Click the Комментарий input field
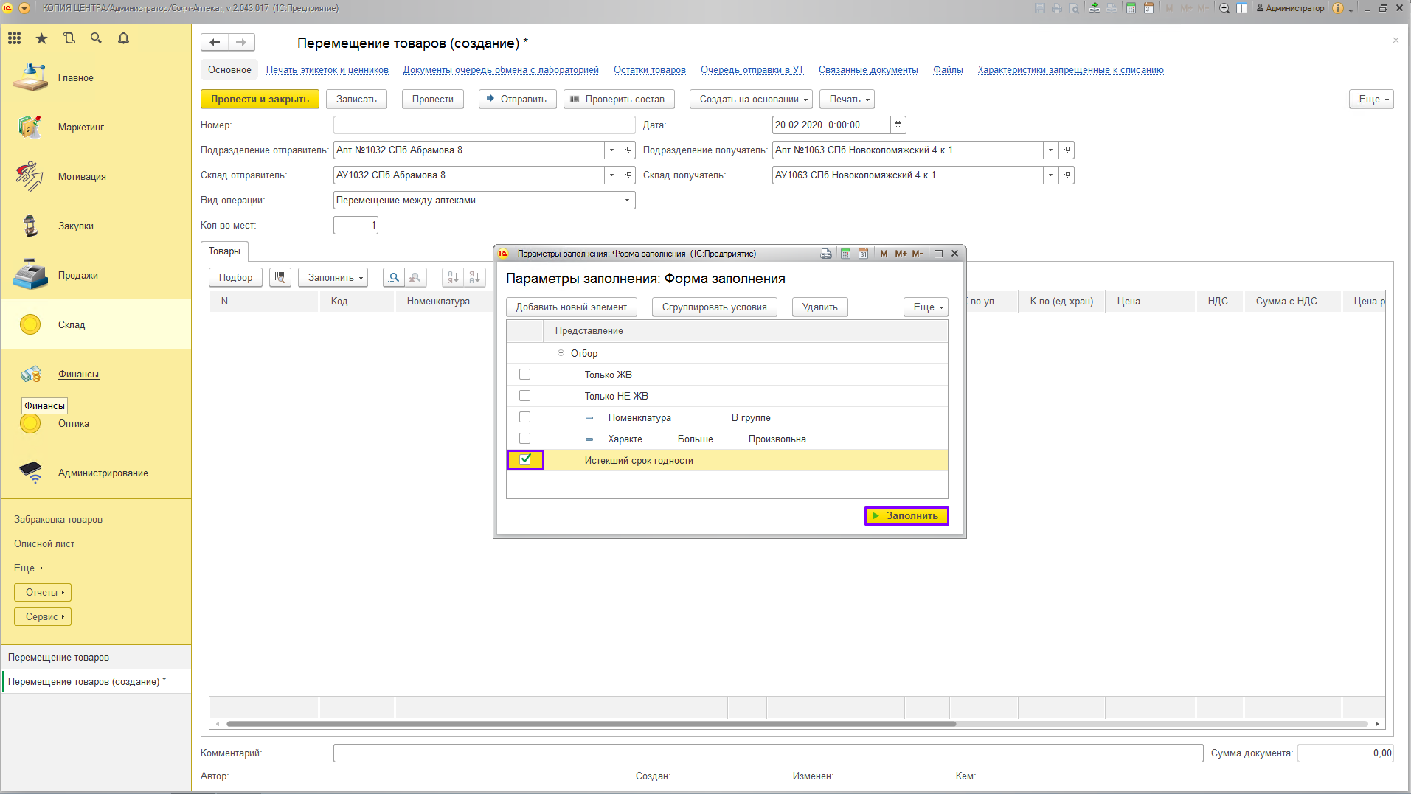This screenshot has height=794, width=1411. click(x=767, y=753)
